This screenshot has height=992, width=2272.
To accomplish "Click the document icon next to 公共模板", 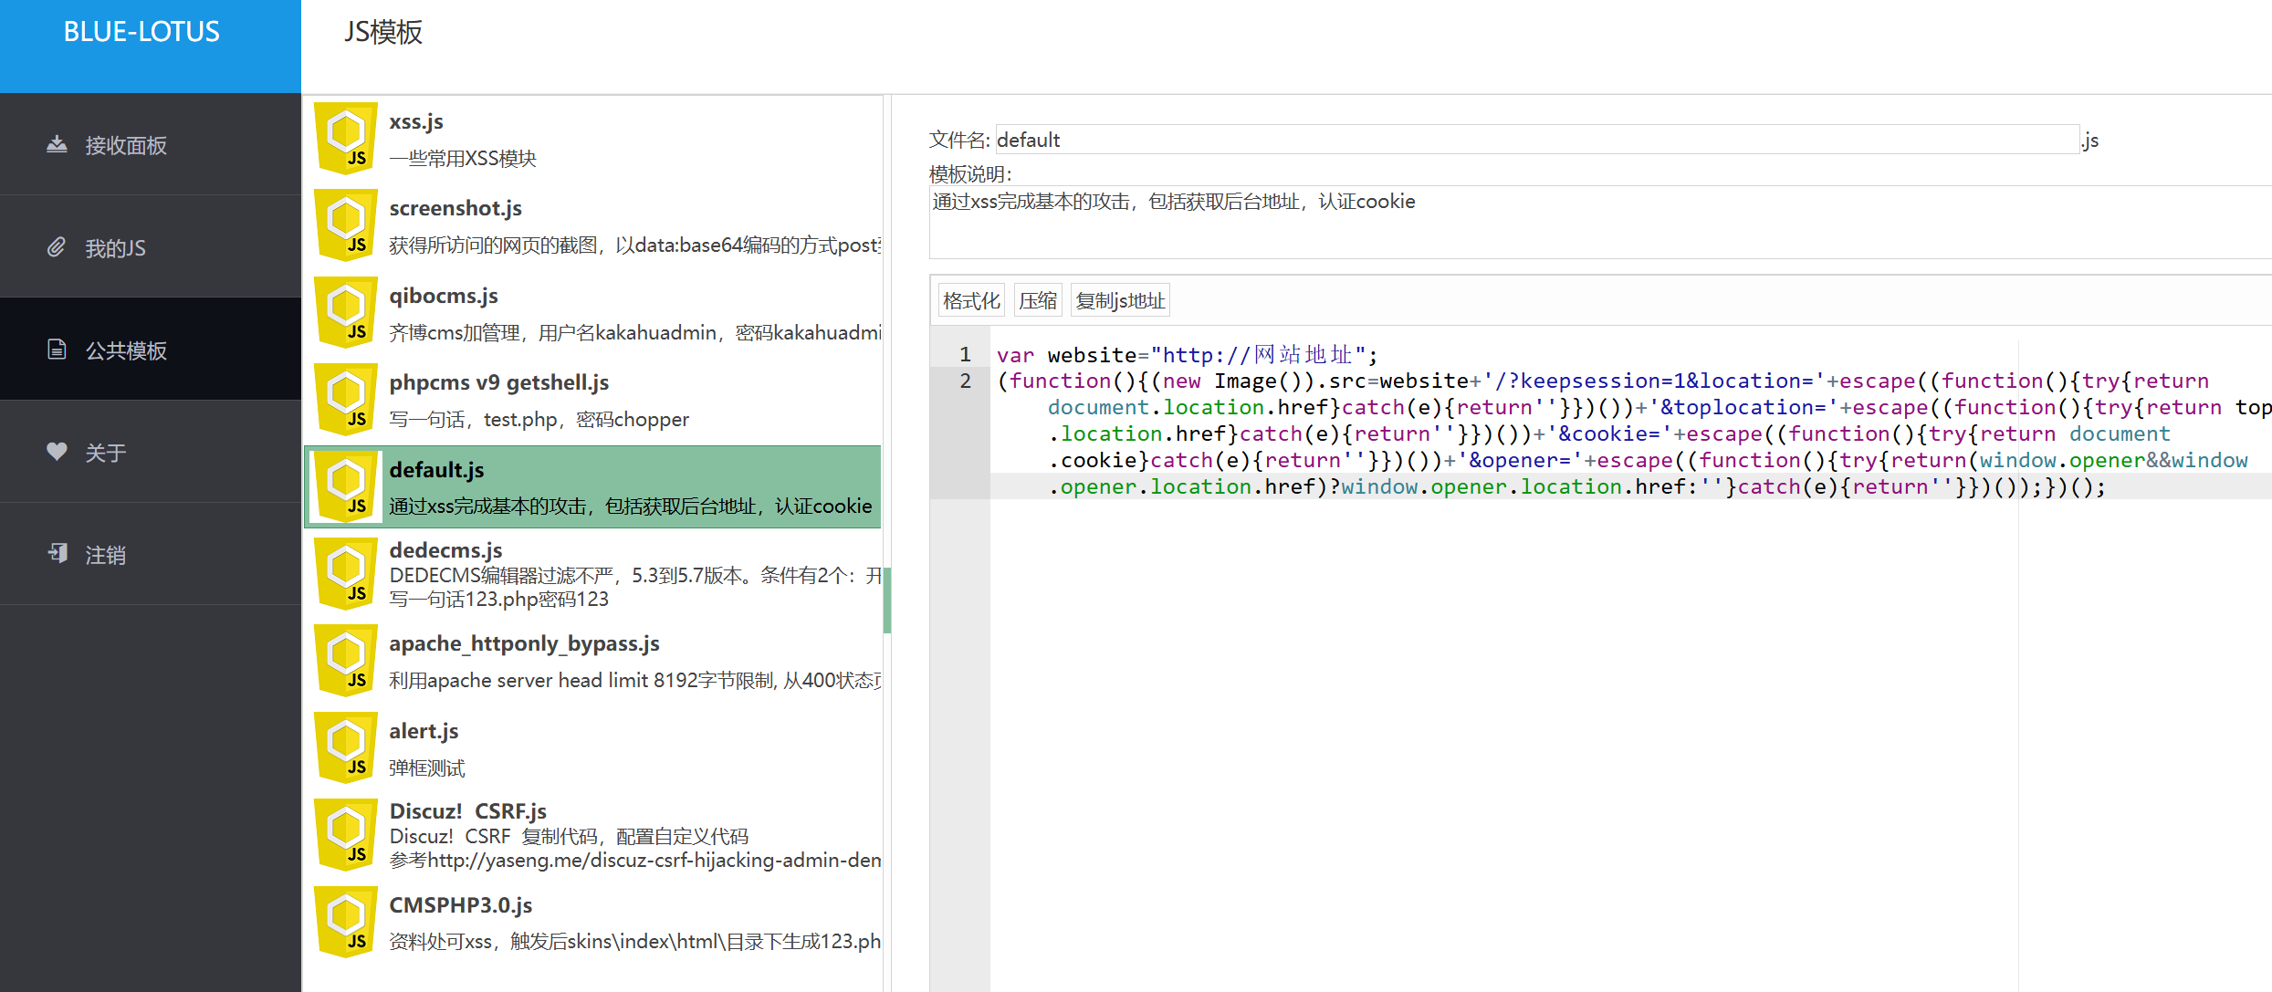I will pyautogui.click(x=57, y=350).
